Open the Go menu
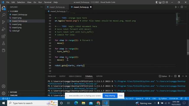Image resolution: width=189 pixels, height=106 pixels. pos(35,2)
